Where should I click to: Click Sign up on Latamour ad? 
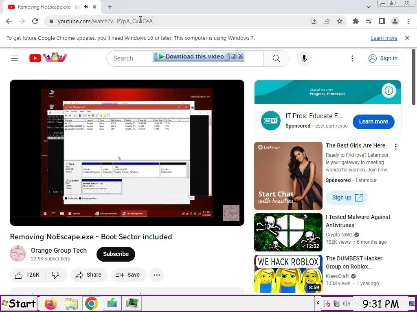point(347,198)
